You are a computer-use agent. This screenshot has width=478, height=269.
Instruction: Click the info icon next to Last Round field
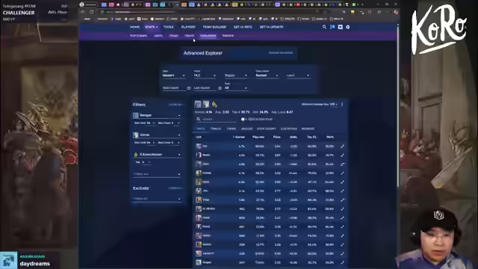pyautogui.click(x=220, y=88)
